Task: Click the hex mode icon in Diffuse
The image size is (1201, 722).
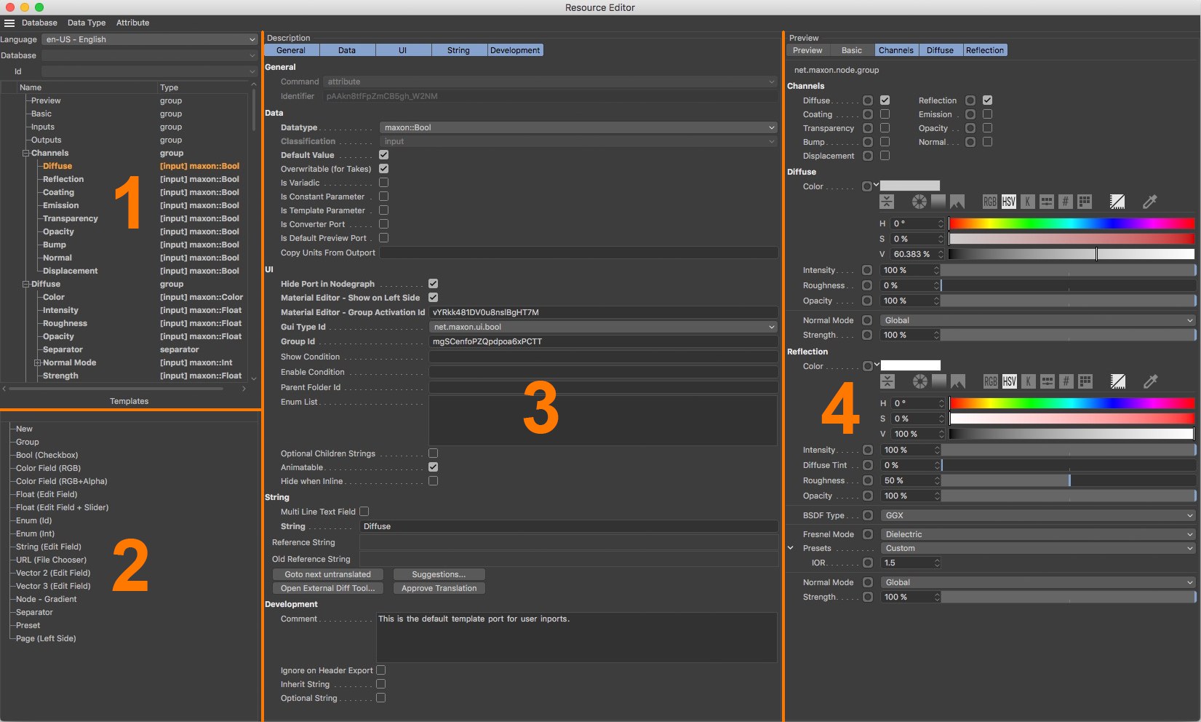Action: [1066, 202]
